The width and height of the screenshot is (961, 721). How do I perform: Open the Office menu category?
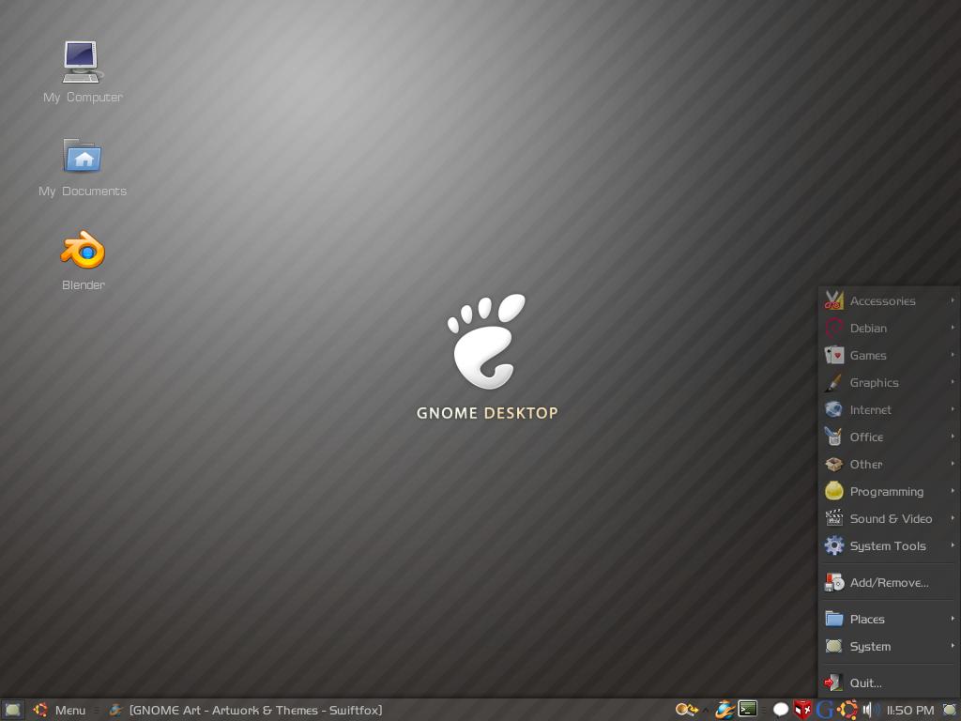click(x=890, y=437)
